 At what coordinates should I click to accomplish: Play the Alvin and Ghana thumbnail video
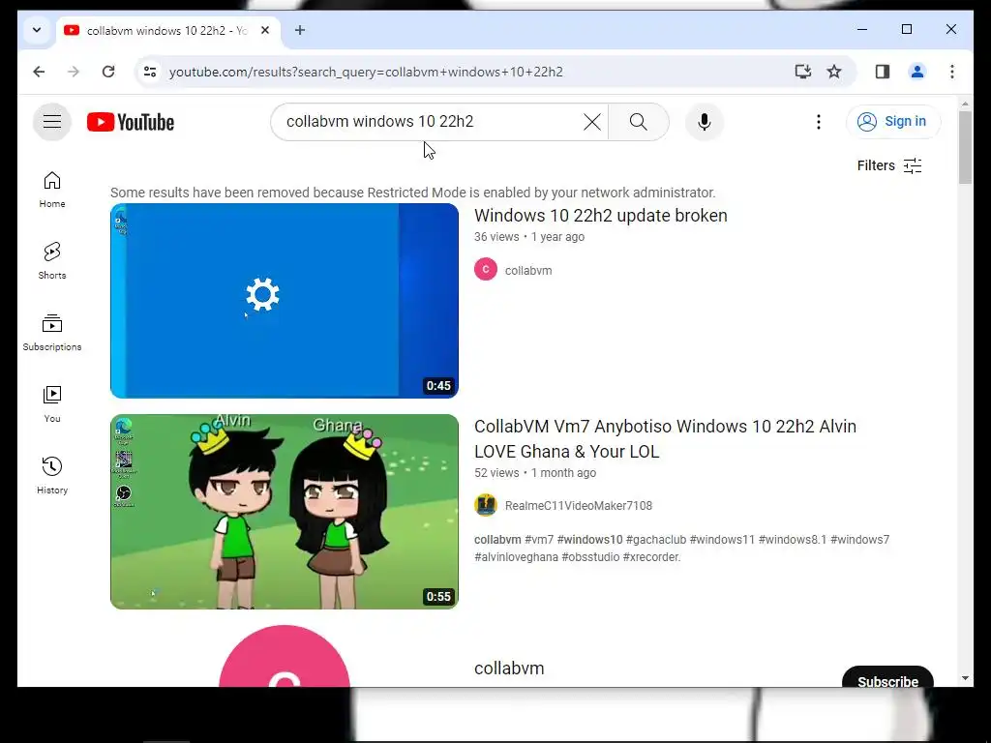[285, 512]
